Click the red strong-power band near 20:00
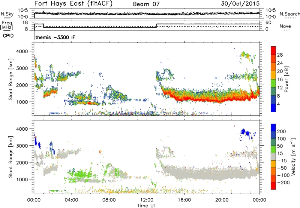The image size is (300, 208). pos(220,100)
